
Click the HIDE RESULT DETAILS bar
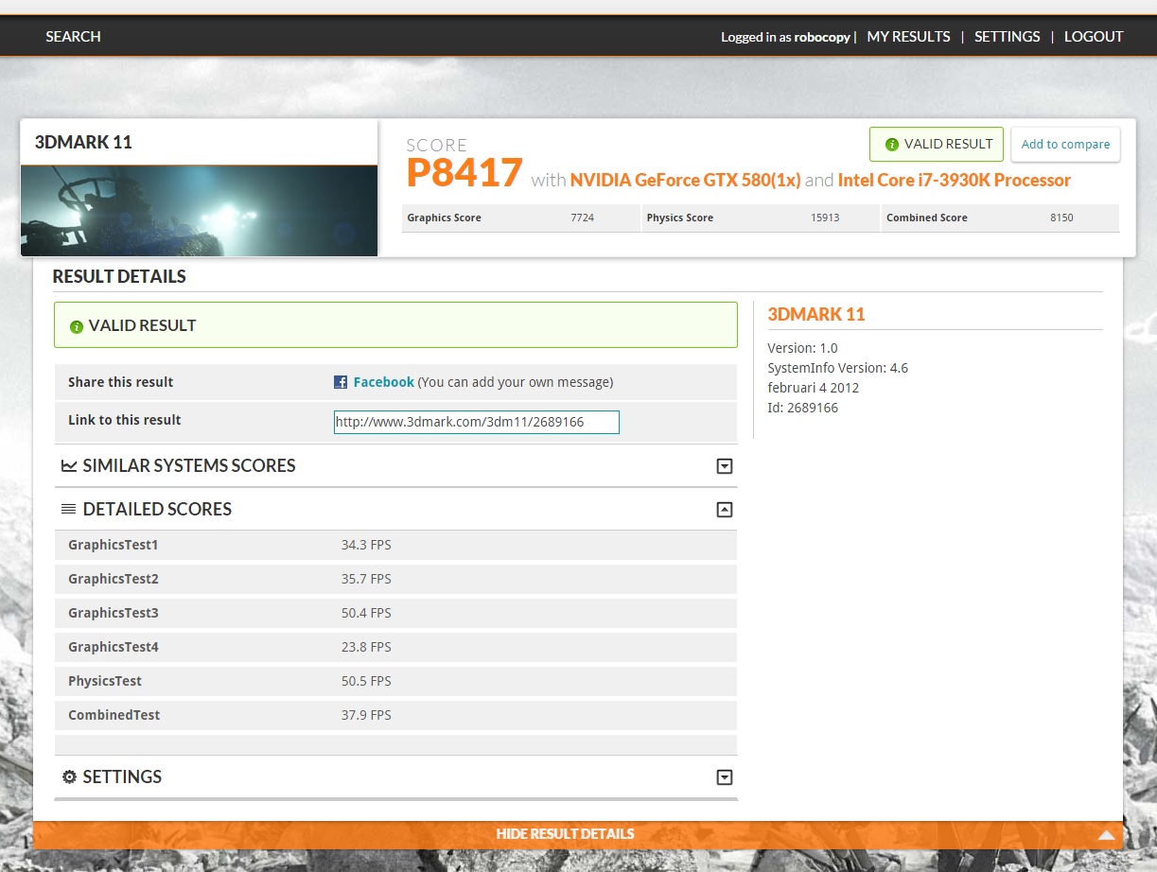coord(578,835)
